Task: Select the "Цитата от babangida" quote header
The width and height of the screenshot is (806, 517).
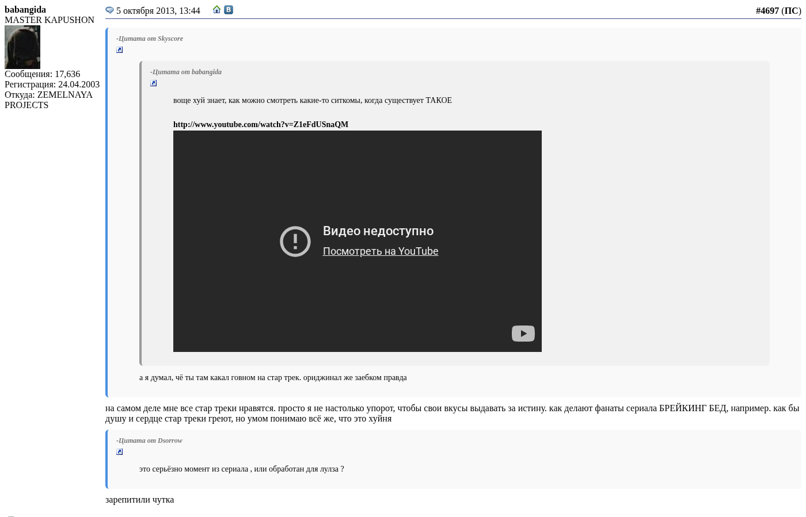Action: pos(186,72)
